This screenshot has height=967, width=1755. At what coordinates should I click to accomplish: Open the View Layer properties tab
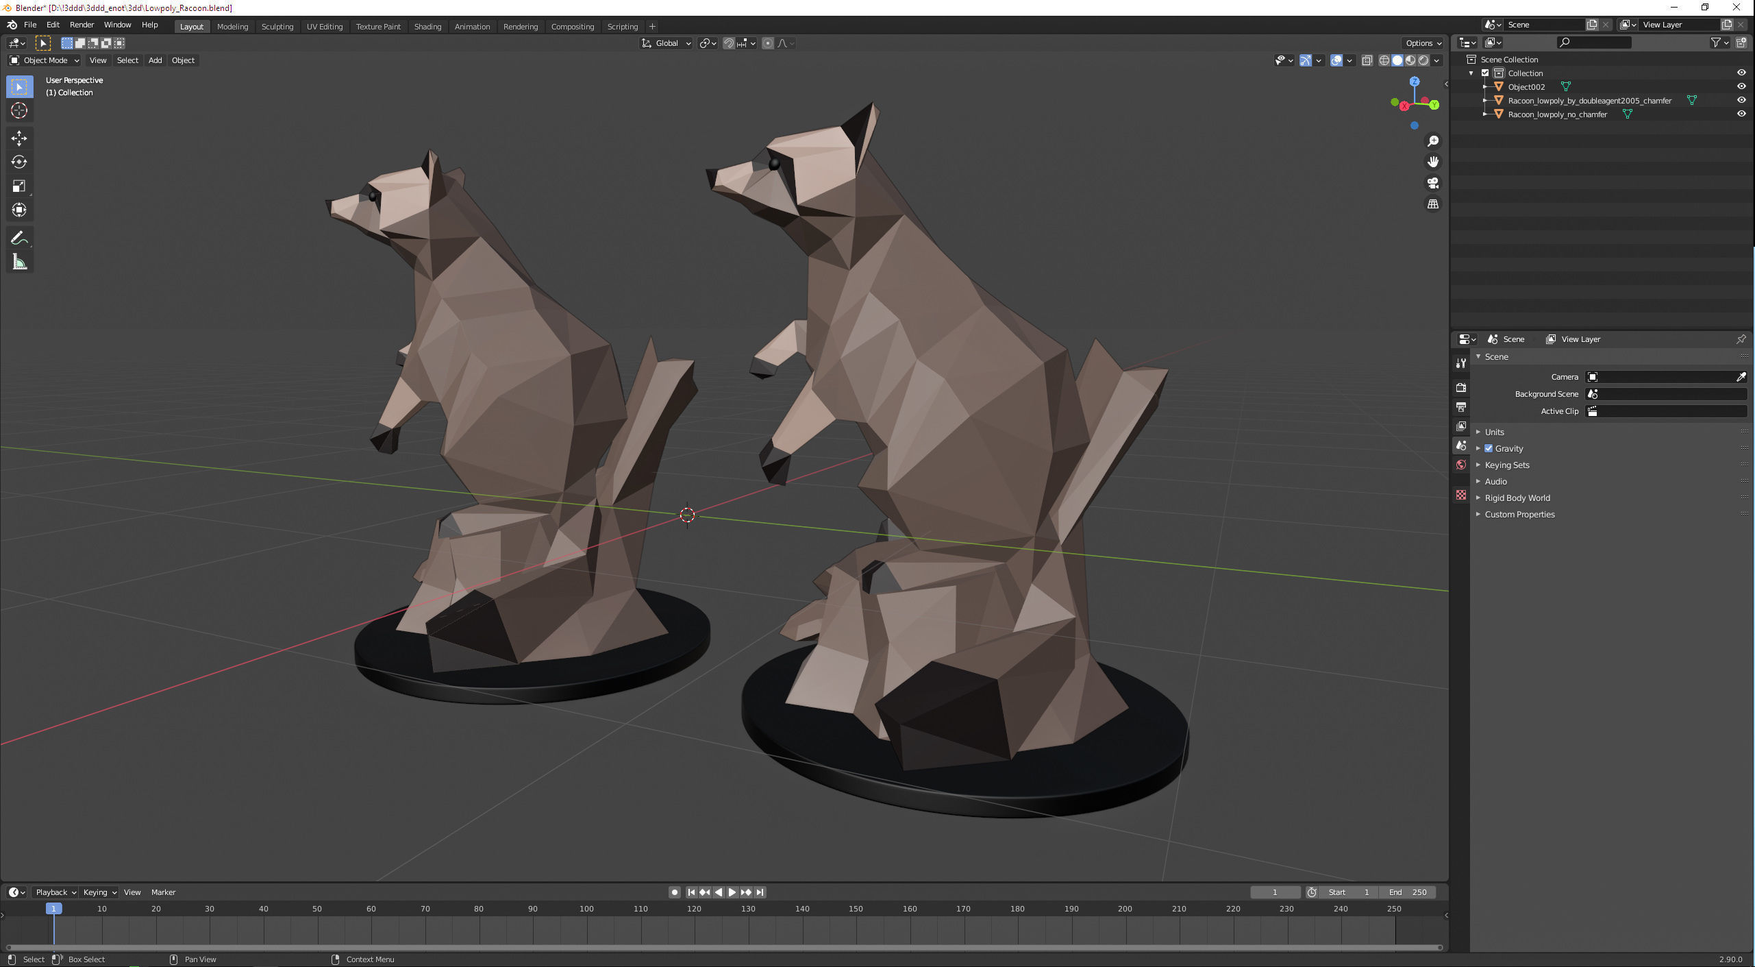[1461, 426]
